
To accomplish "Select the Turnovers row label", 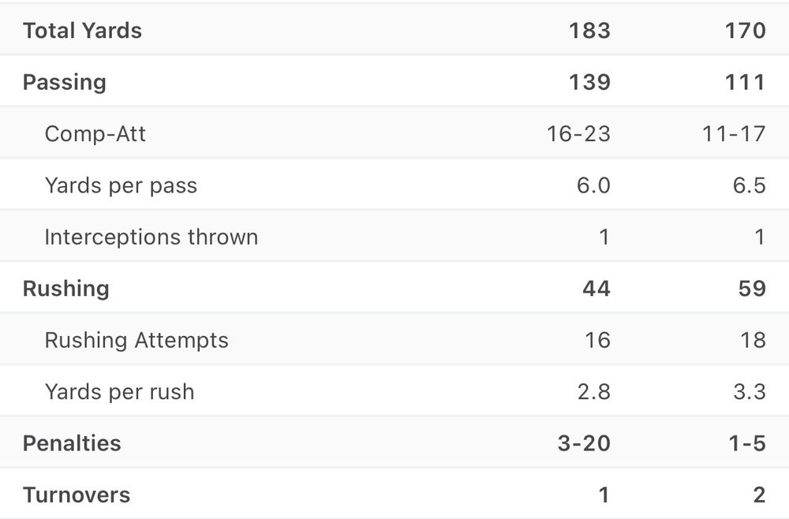I will tap(77, 495).
